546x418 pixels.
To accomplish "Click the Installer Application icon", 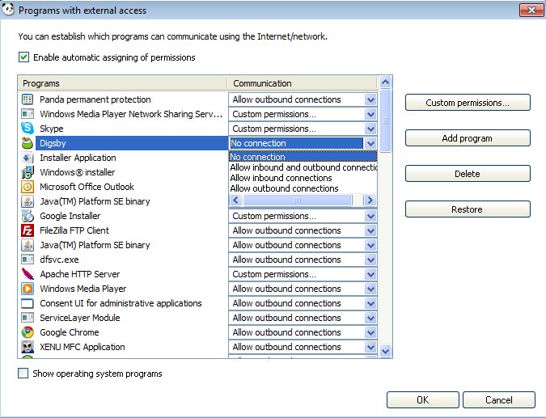I will 28,158.
